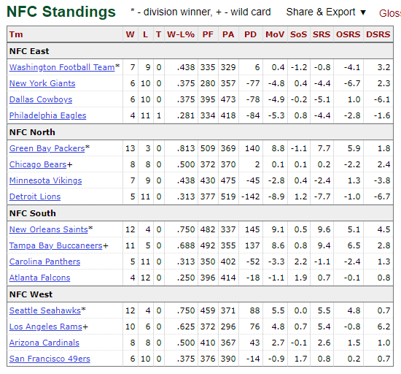Open the Atlanta Falcons link
Viewport: 401px width, 374px height.
(x=39, y=278)
